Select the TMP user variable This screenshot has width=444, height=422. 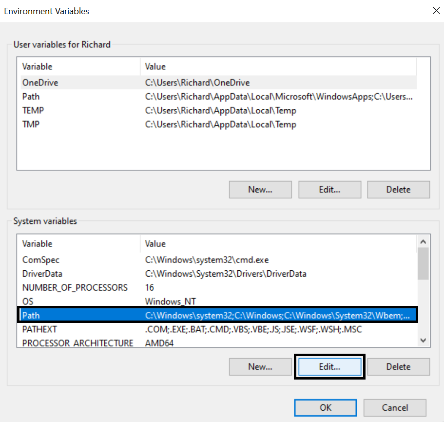pos(31,124)
